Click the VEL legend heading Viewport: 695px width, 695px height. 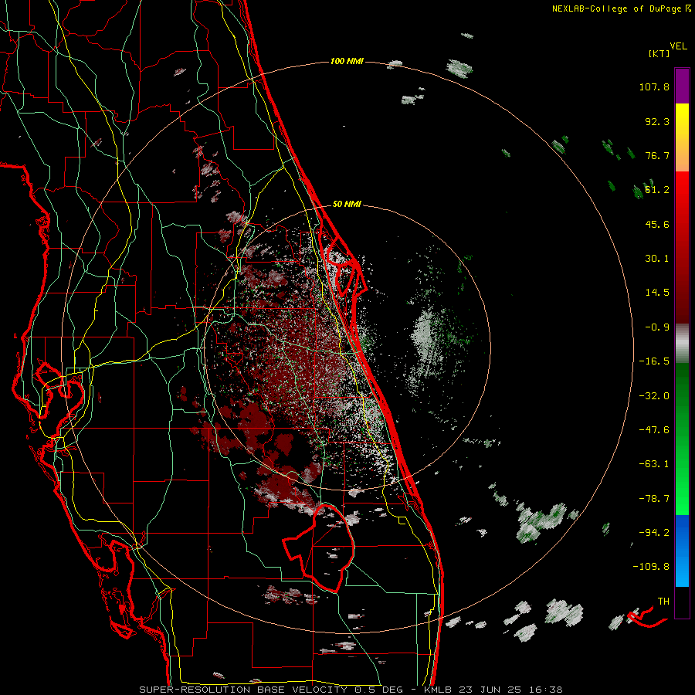coord(679,46)
